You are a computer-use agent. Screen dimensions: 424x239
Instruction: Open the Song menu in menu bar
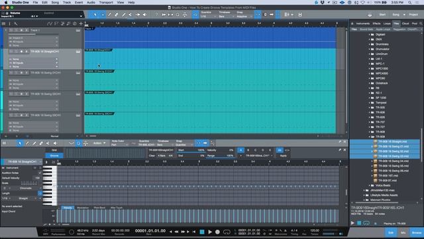coord(55,2)
